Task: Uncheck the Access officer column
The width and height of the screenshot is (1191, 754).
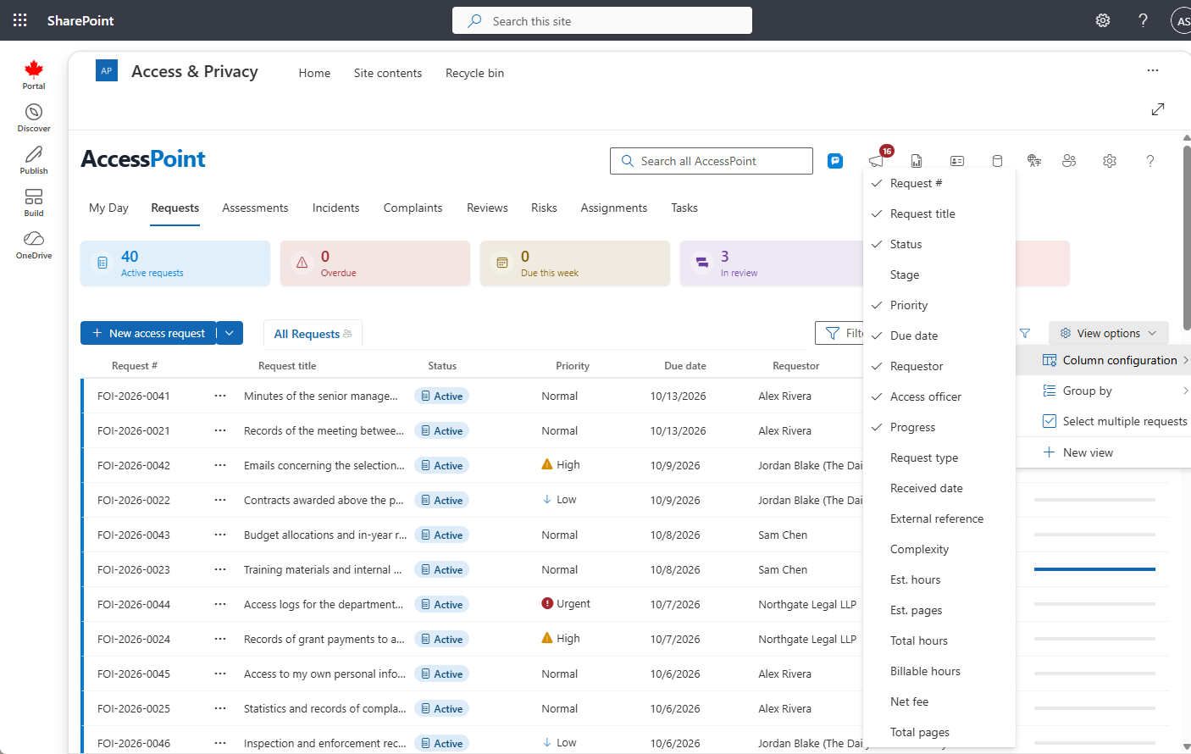Action: point(939,396)
